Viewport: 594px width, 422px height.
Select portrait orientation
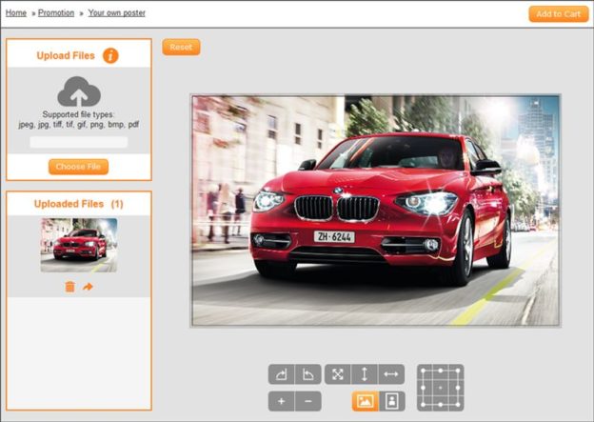392,401
